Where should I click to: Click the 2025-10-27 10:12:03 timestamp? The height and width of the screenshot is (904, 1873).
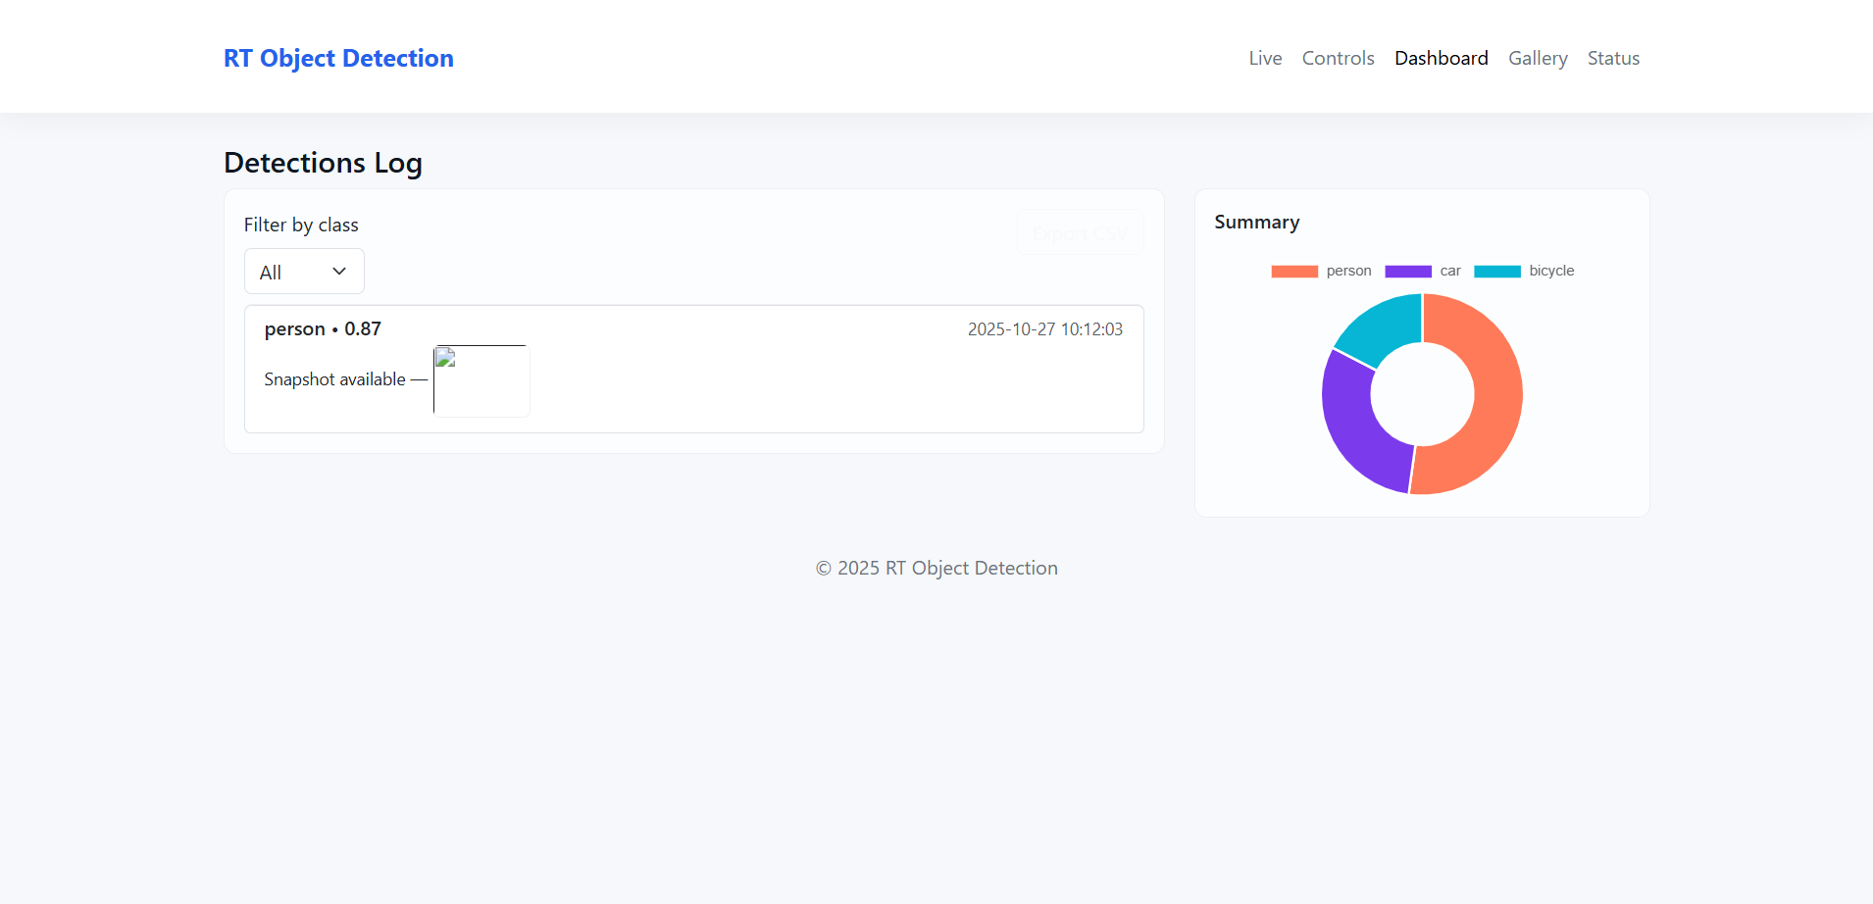(x=1044, y=329)
